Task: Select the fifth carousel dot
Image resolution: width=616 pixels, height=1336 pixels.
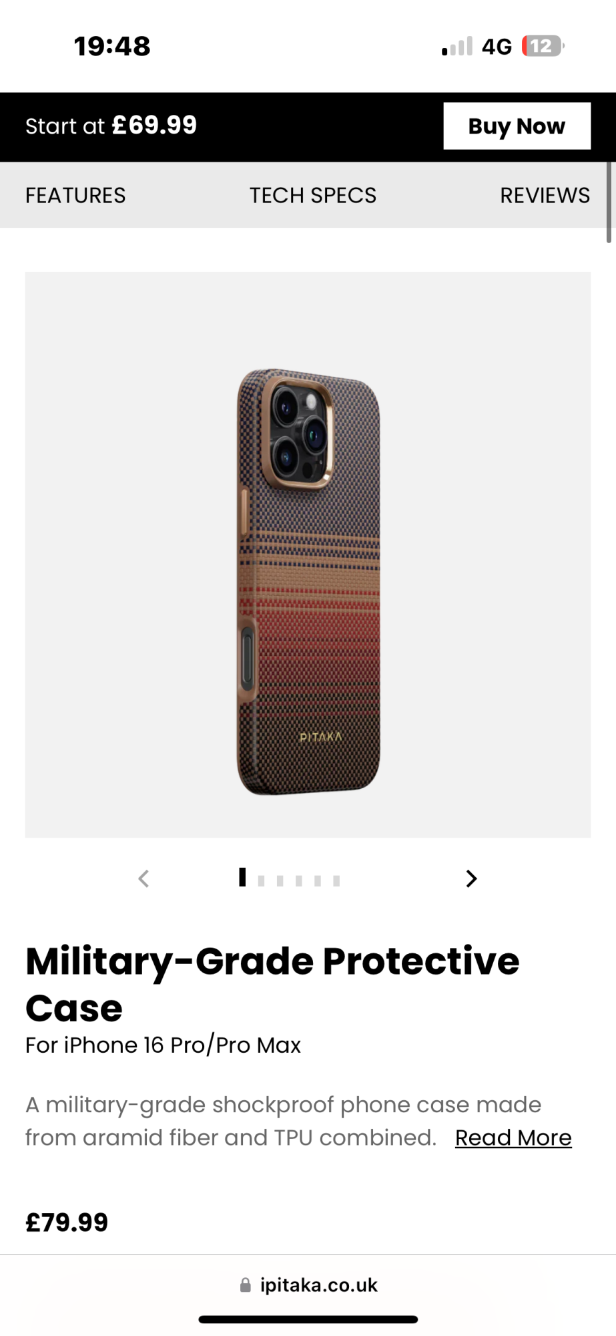Action: click(318, 881)
